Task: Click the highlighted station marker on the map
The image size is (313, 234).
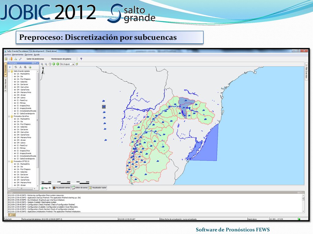Action: tap(104, 107)
